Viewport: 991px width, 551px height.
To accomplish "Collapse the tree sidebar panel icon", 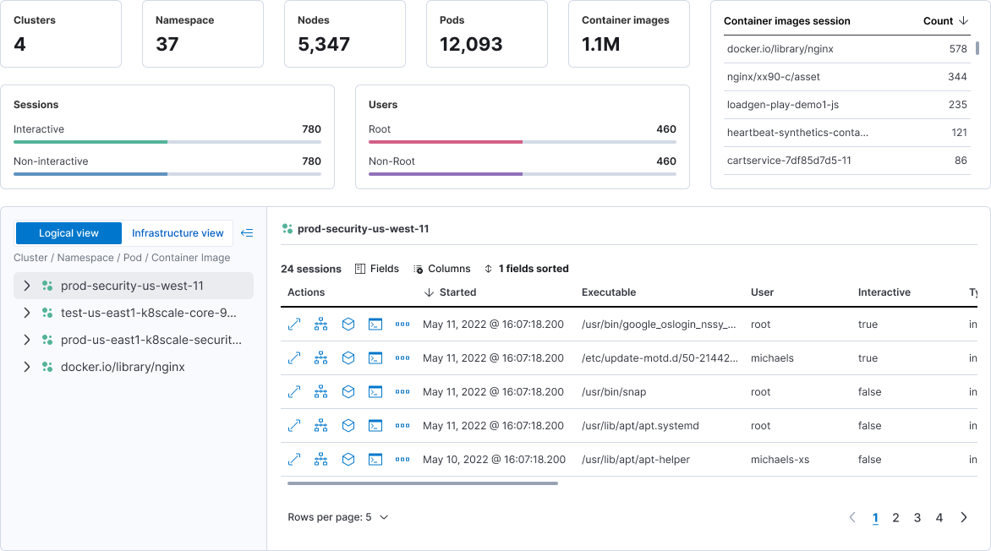I will pos(247,233).
